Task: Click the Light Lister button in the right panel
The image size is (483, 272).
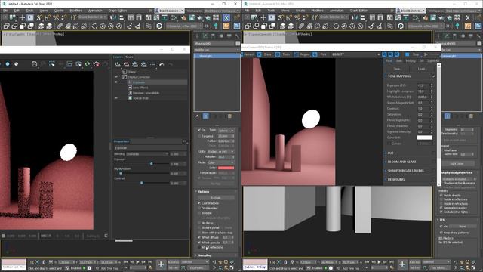Action: pyautogui.click(x=457, y=164)
